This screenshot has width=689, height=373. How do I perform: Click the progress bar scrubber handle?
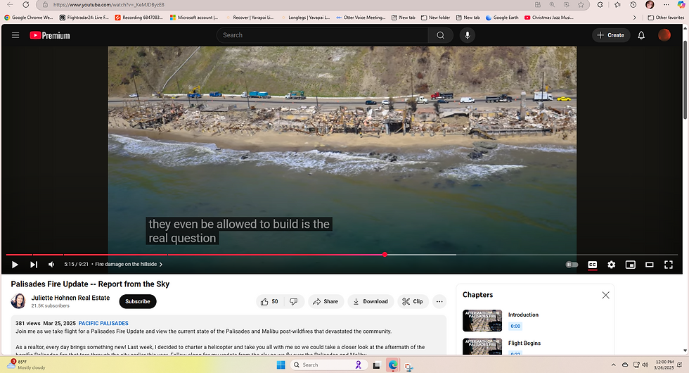click(x=385, y=255)
